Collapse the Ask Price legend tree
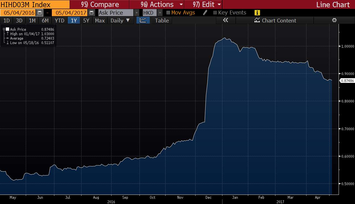The height and width of the screenshot is (204, 355). tap(4, 29)
